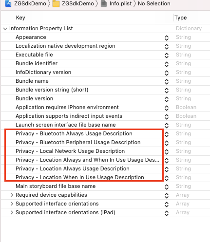The width and height of the screenshot is (210, 242).
Task: Open type stepper for Executable file row
Action: click(167, 56)
